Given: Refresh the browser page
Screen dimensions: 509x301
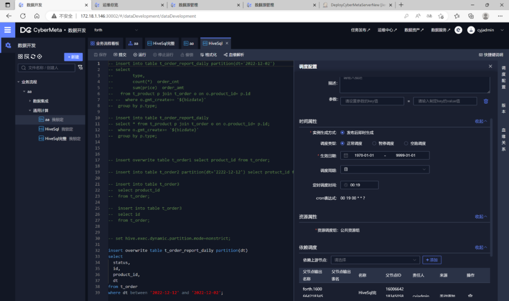Looking at the screenshot, I should (x=23, y=16).
